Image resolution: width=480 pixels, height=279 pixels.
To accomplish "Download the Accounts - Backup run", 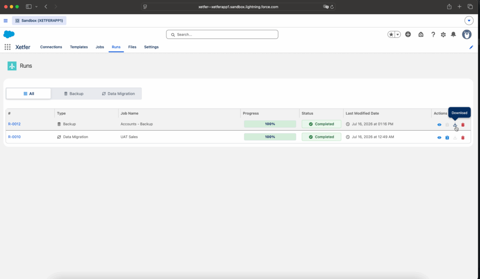I will [455, 125].
